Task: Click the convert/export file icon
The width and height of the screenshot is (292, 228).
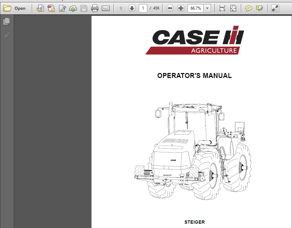Action: (40, 8)
